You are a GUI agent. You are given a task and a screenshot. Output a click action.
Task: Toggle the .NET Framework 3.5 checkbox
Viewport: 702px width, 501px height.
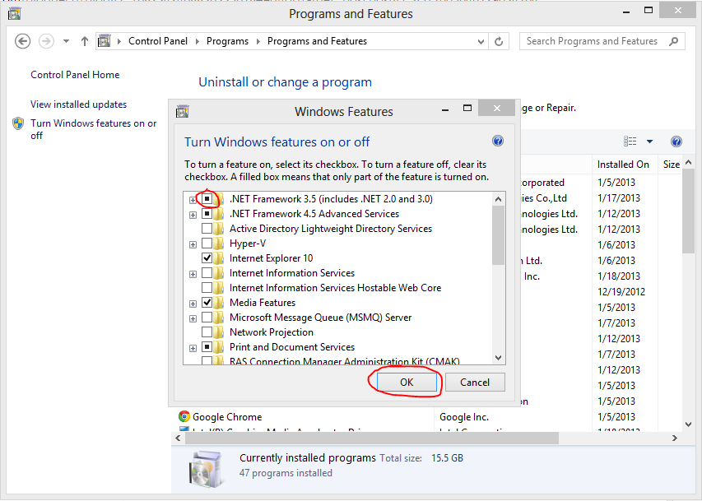207,199
